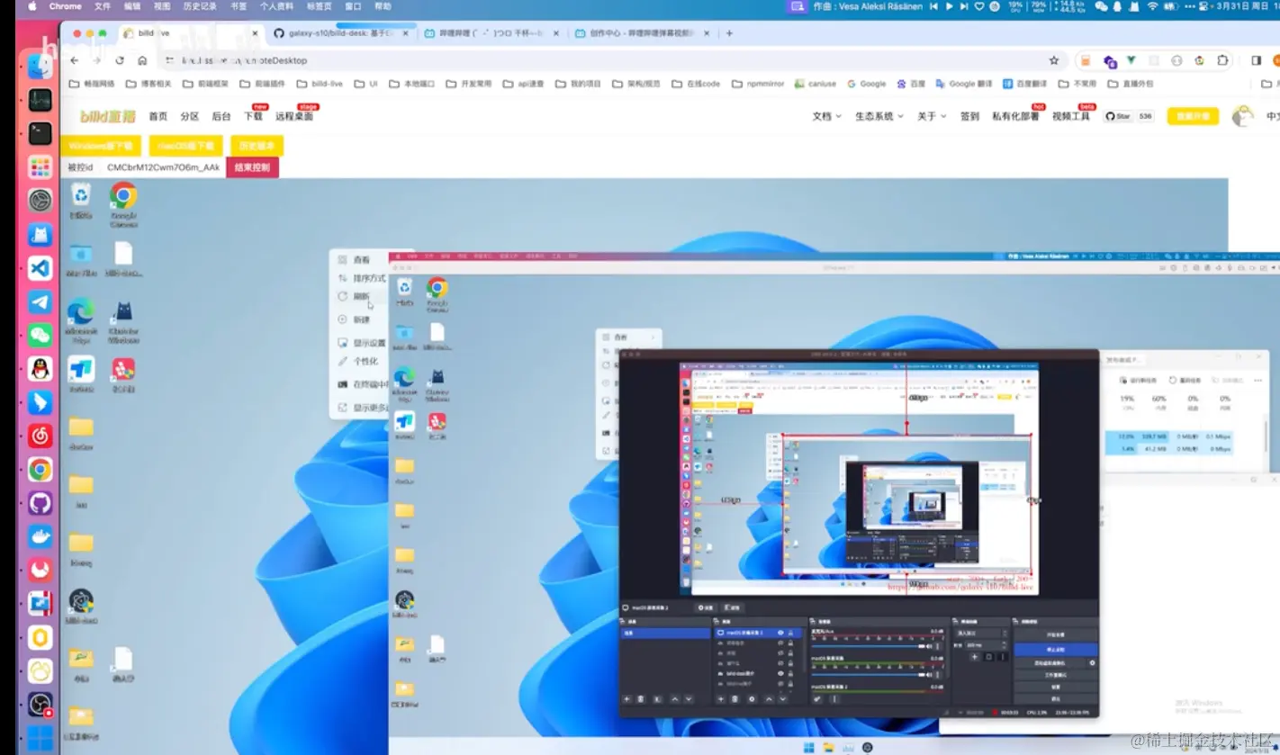Screen dimensions: 1280x755
Task: Toggle visibility of macOS screen capture 2 source
Action: click(x=780, y=633)
